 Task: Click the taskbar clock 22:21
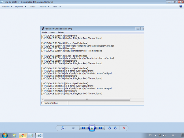(174, 135)
